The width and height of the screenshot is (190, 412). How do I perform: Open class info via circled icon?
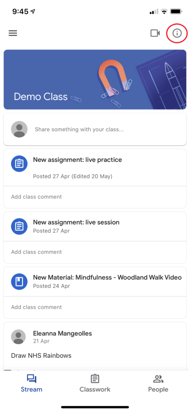[x=177, y=33]
